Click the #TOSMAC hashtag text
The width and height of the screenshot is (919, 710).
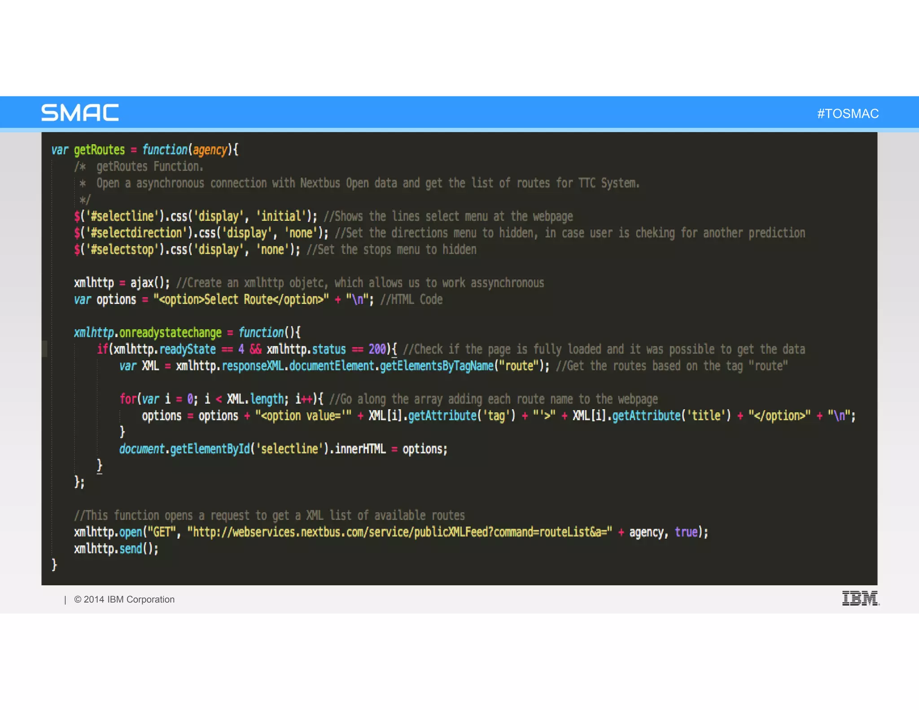click(x=848, y=114)
